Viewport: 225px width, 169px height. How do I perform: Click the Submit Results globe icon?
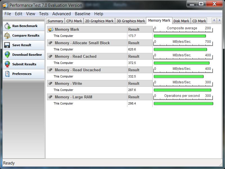[7, 64]
